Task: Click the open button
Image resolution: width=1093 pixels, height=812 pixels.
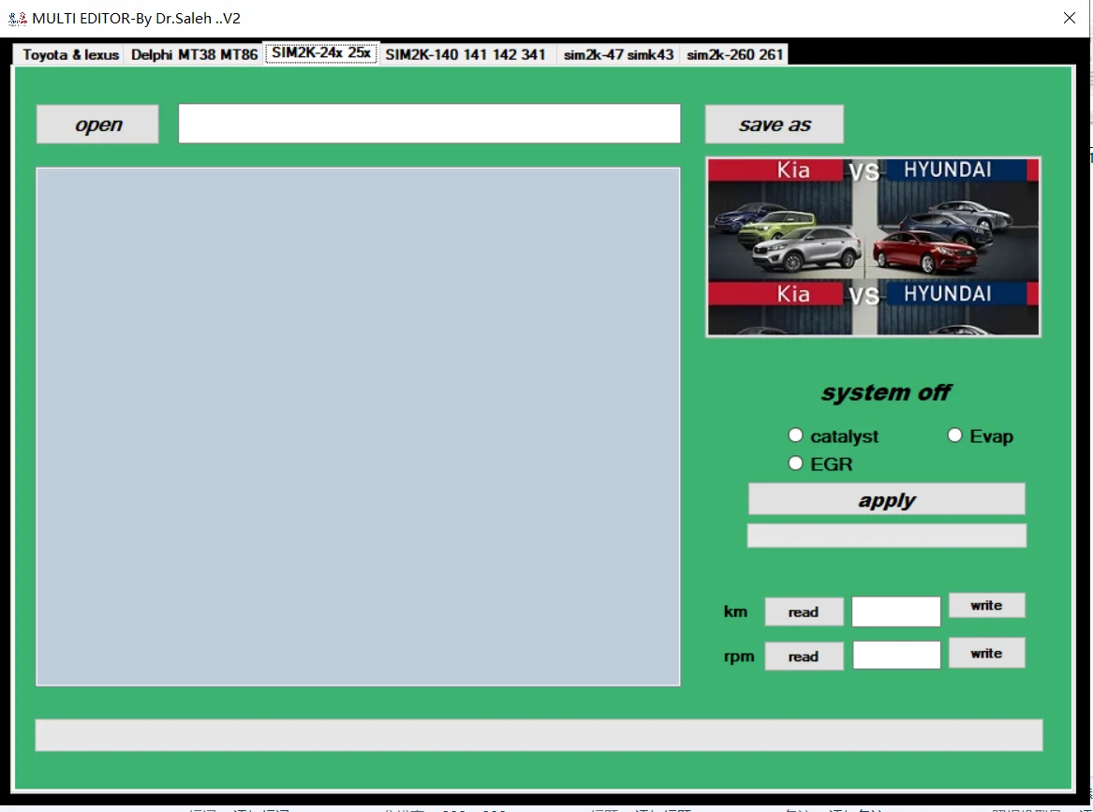Action: click(97, 125)
